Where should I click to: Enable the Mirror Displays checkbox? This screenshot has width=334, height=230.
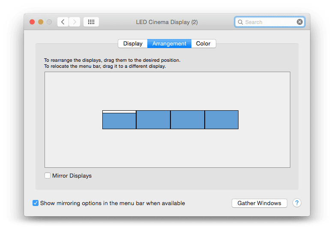coord(48,176)
